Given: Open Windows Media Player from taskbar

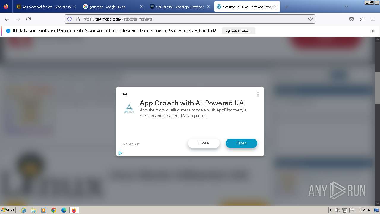Looking at the screenshot, I should pos(44,210).
